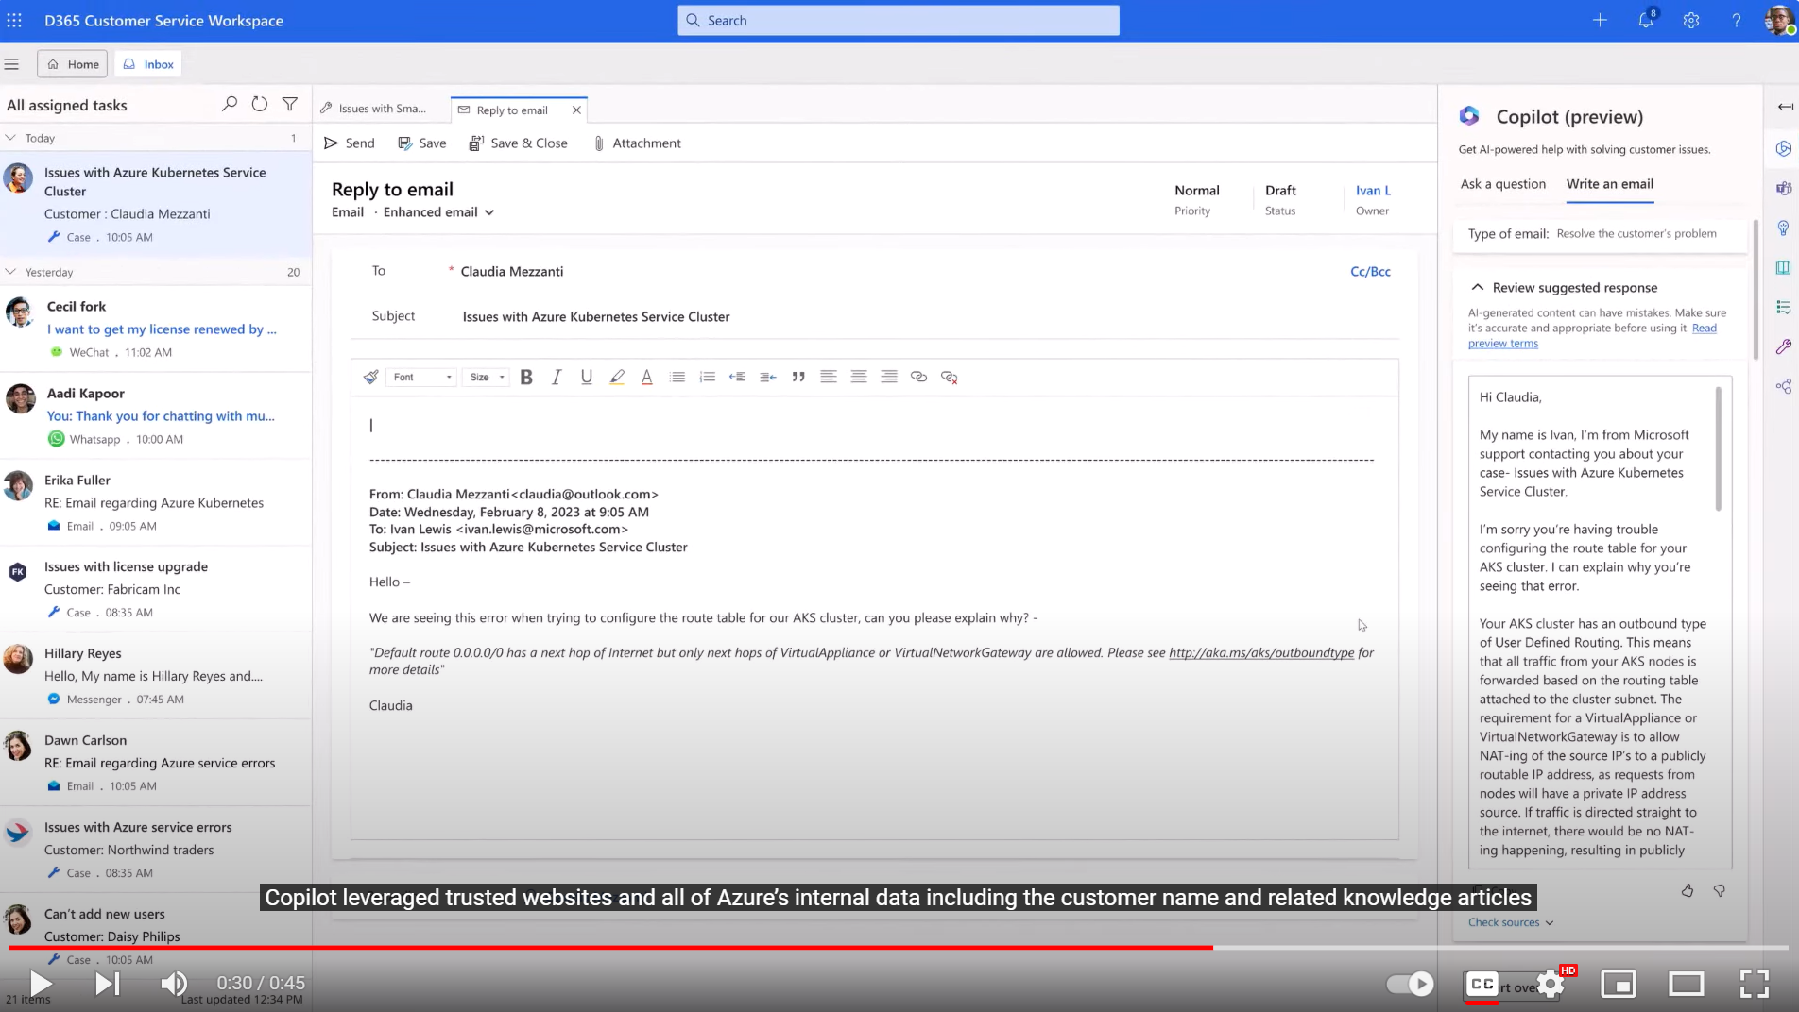
Task: Click the Italic formatting icon
Action: (557, 377)
